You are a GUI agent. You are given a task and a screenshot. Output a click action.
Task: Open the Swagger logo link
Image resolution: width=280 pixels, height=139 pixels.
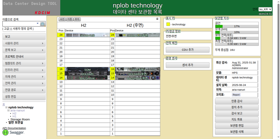pyautogui.click(x=13, y=132)
